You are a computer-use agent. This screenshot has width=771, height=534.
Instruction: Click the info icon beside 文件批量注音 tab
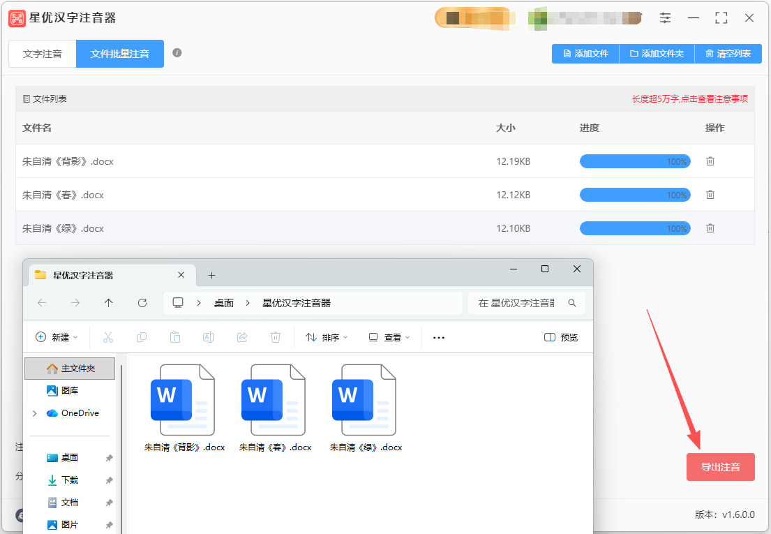coord(177,53)
